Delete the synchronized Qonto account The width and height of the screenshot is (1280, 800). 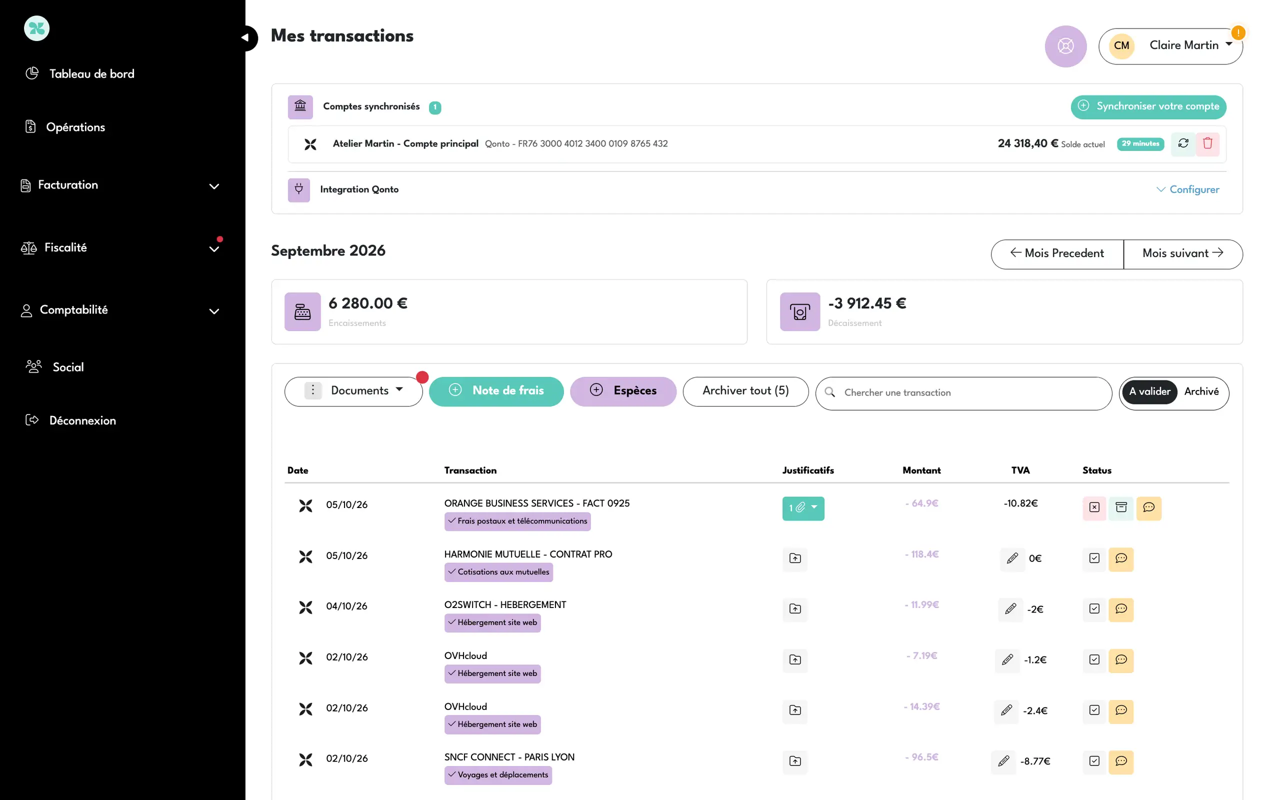[x=1207, y=143]
